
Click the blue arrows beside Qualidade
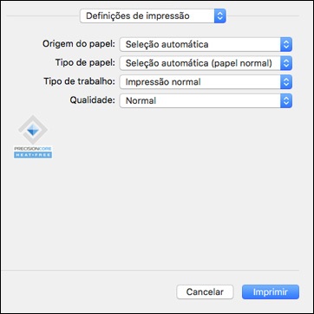click(286, 100)
